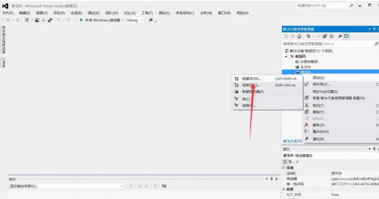Open the 帮助(H) menu

pyautogui.click(x=242, y=13)
